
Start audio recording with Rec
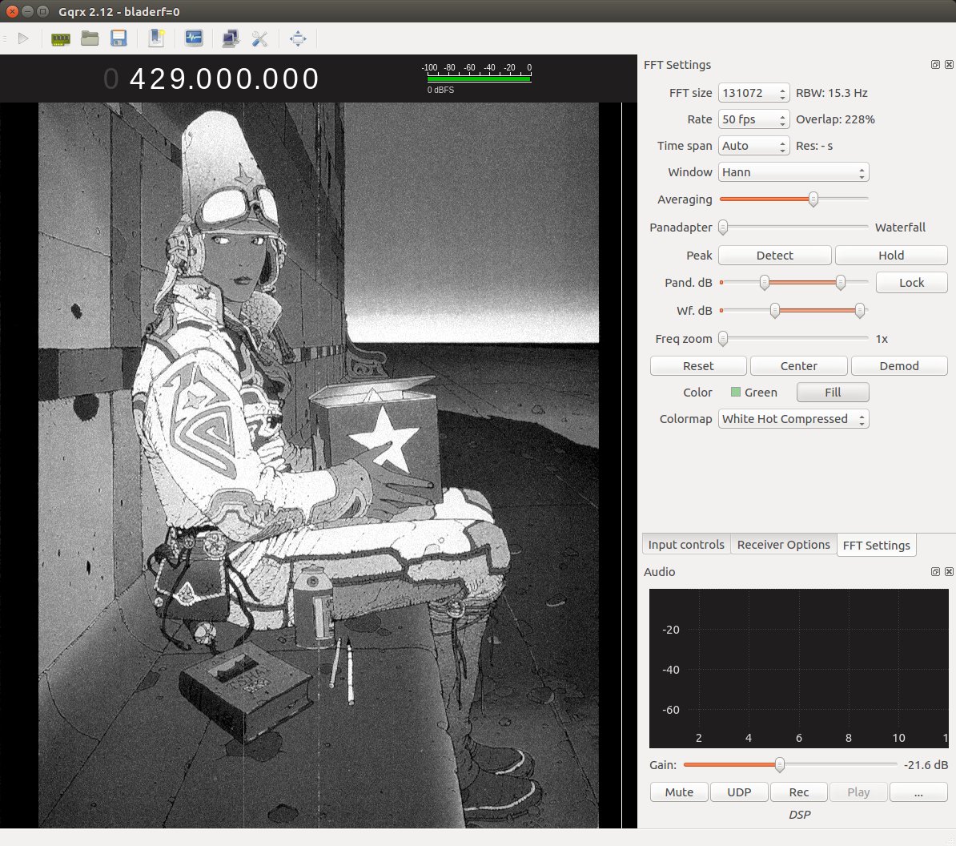(x=799, y=792)
